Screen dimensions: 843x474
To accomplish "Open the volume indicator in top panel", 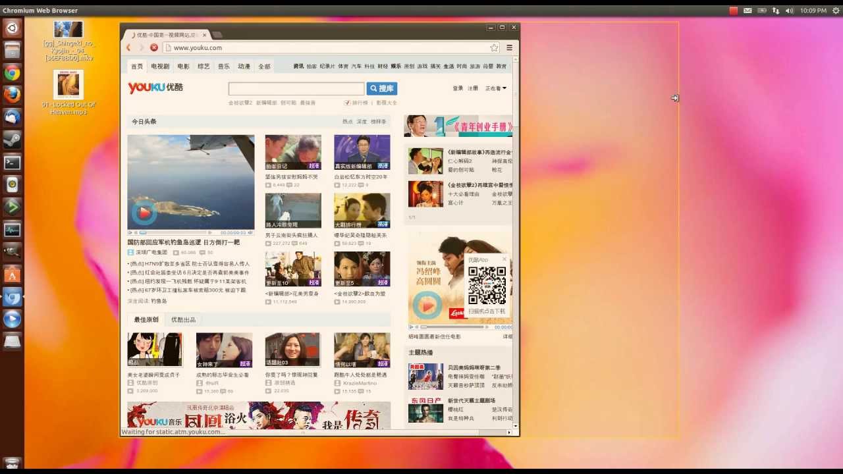I will click(790, 11).
